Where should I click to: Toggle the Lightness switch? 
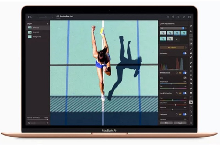tap(185, 114)
